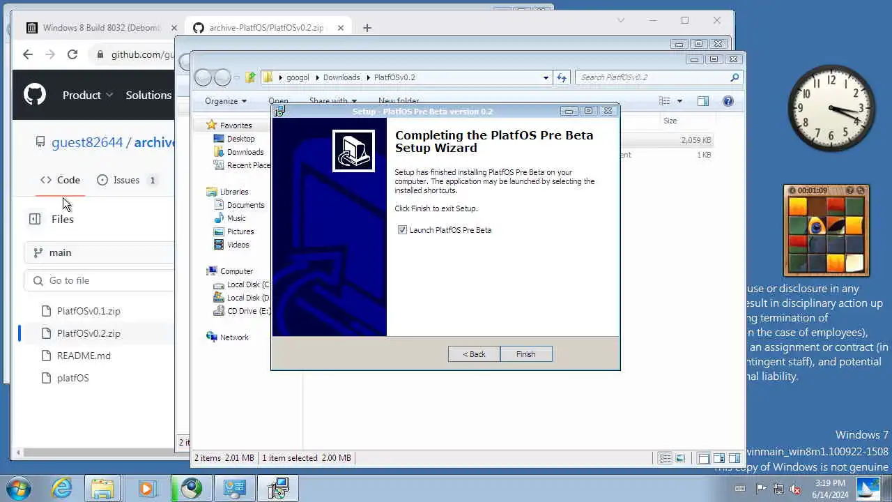The width and height of the screenshot is (892, 502).
Task: Click New folder in Explorer toolbar
Action: click(x=399, y=101)
